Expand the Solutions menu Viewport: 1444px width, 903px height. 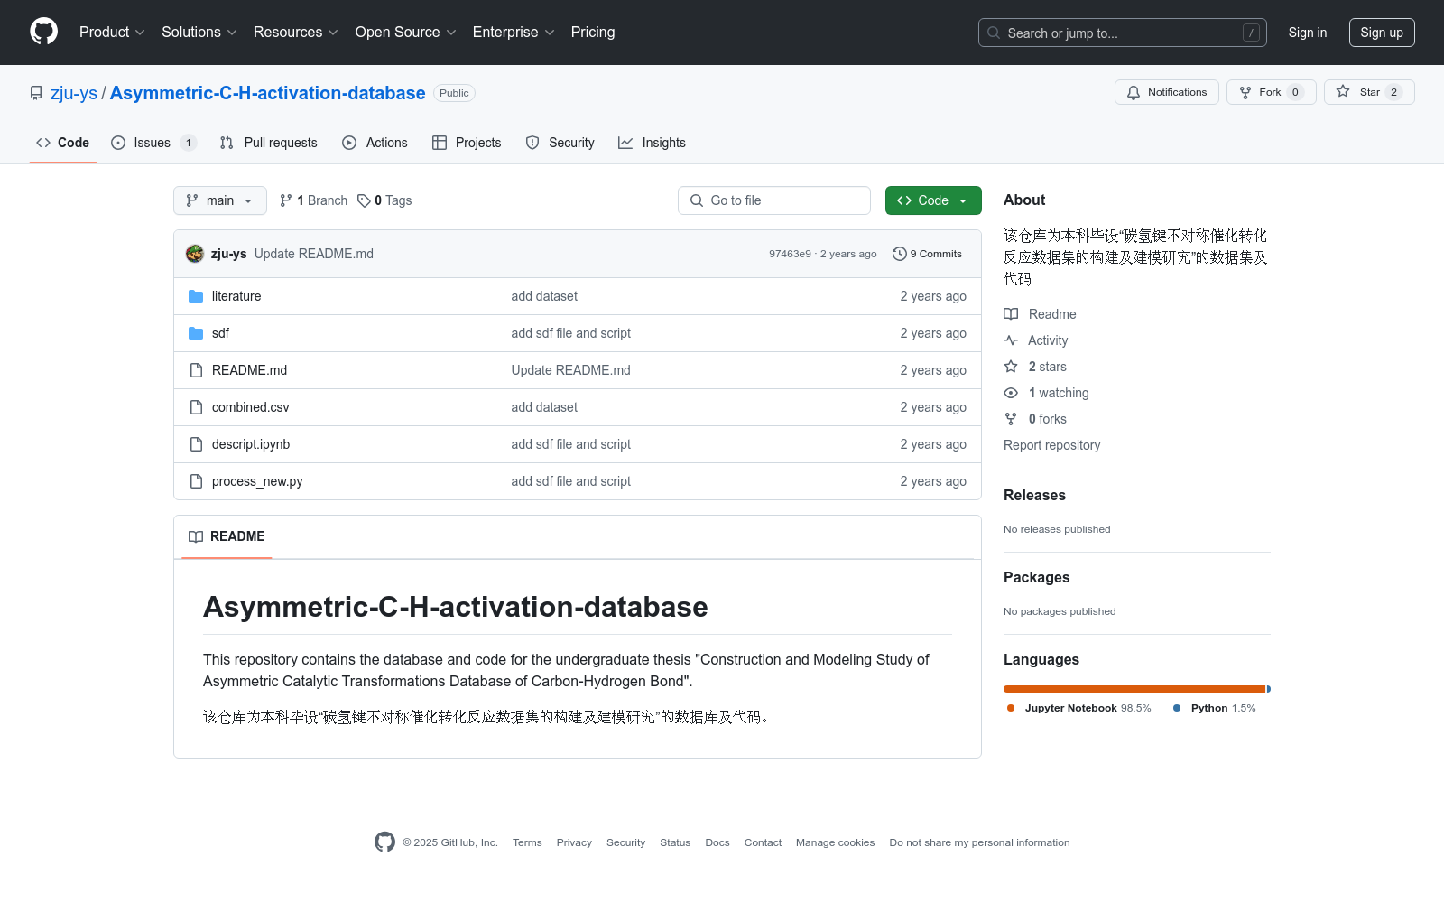(x=199, y=33)
